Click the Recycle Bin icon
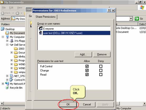Screen dimensions: 146x110 click(x=7, y=88)
